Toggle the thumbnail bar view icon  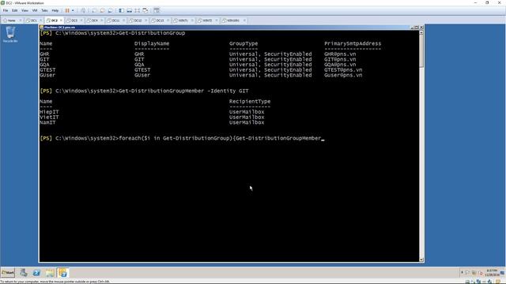[130, 10]
